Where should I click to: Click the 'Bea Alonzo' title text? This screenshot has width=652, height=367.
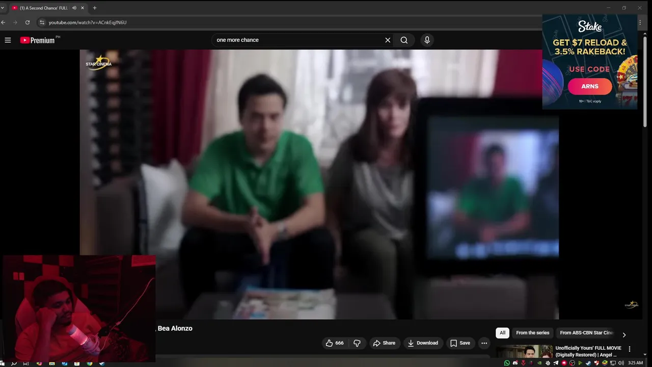175,328
